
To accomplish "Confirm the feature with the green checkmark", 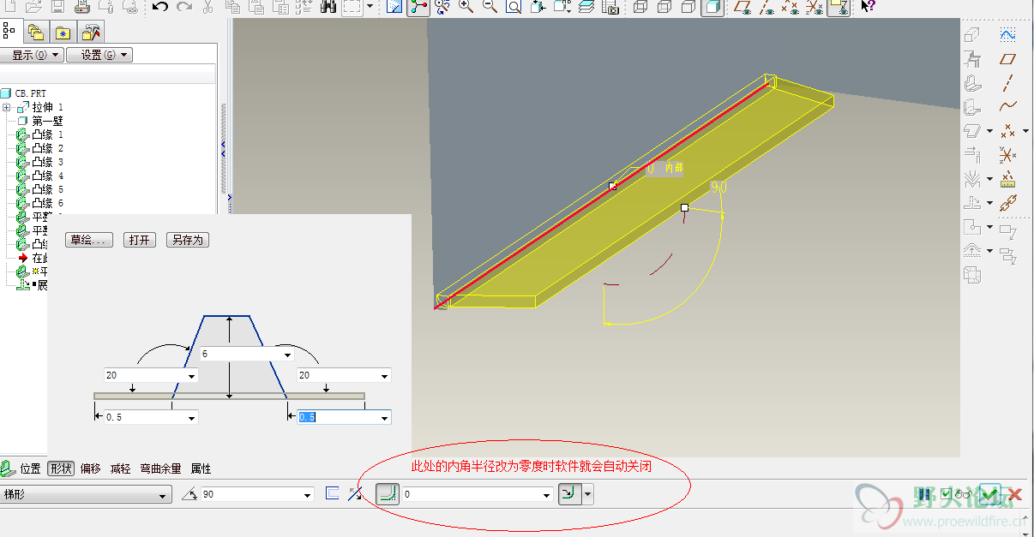I will coord(990,494).
